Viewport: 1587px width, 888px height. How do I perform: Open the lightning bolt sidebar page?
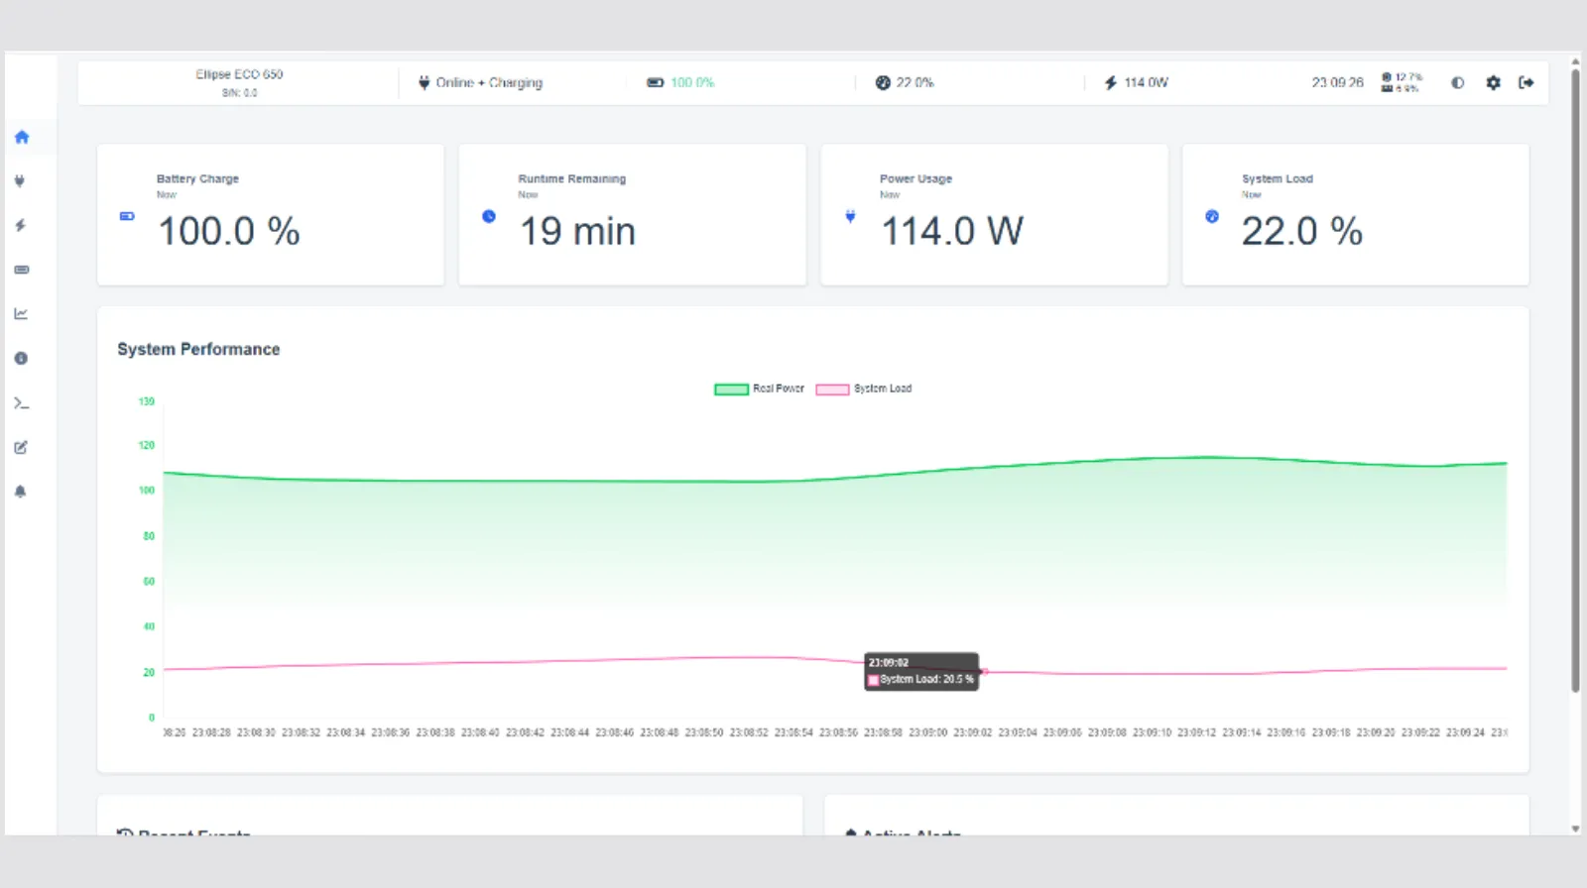[x=21, y=226]
